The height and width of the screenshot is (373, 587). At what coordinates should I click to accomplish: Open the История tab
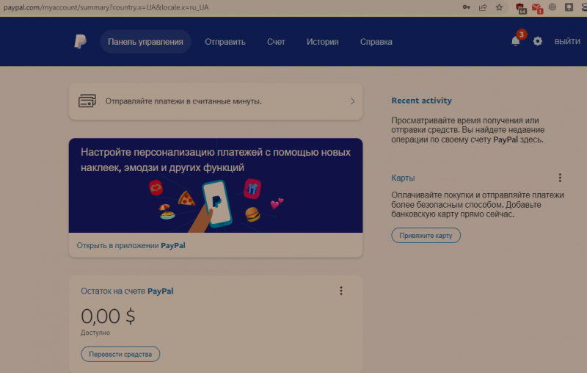(x=322, y=42)
